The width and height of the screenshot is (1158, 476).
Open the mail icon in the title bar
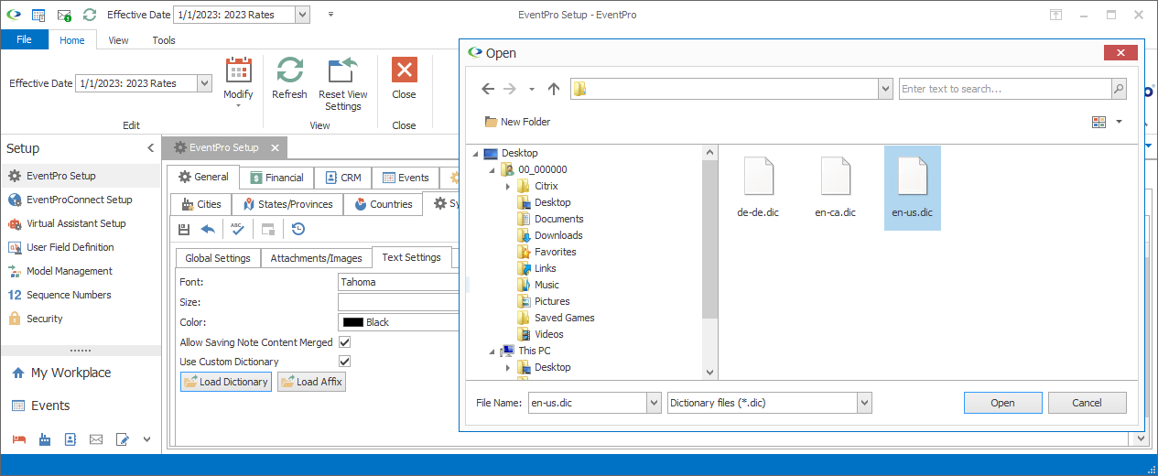(x=64, y=15)
